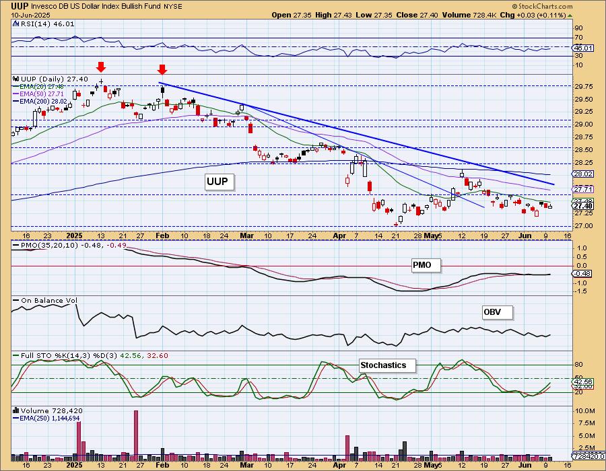Click the Close 27.40 value
Image resolution: width=606 pixels, height=471 pixels.
click(x=417, y=15)
